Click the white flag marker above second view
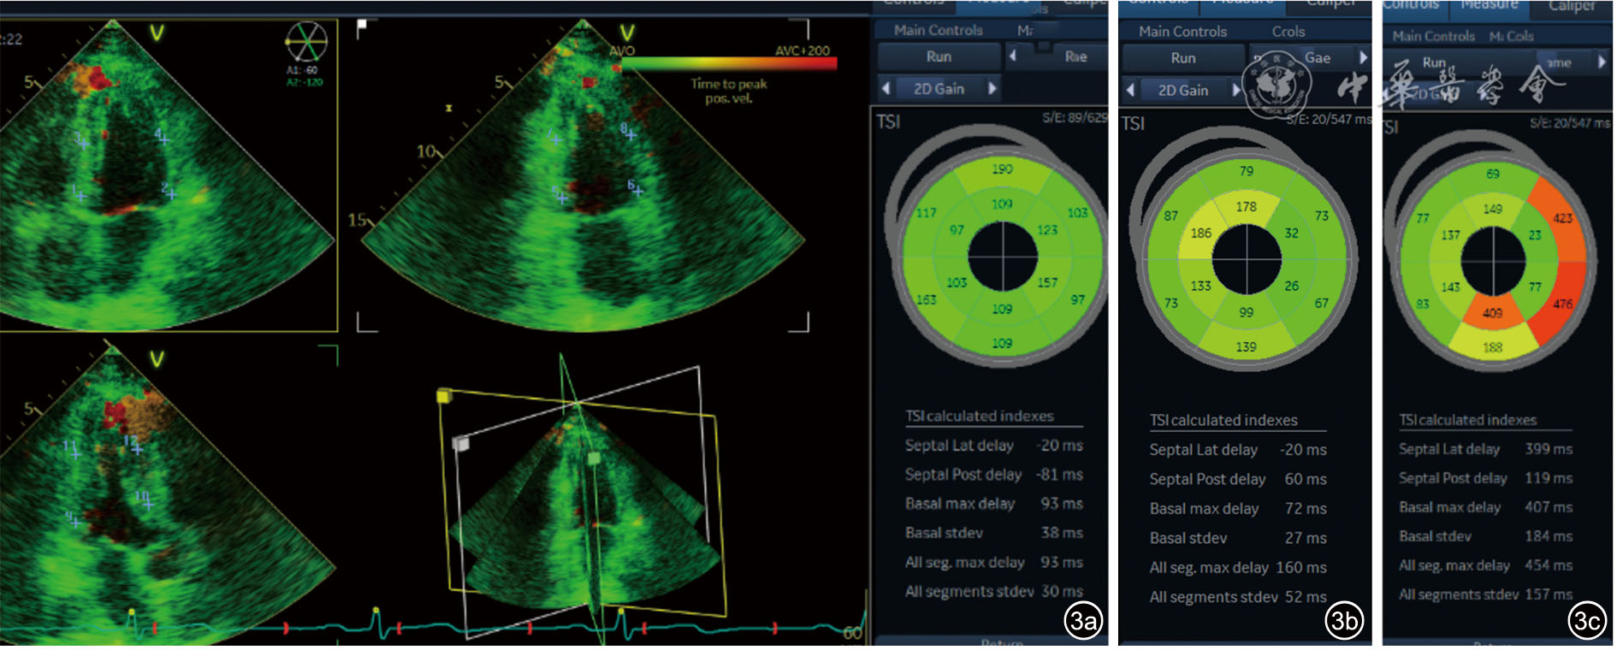This screenshot has width=1617, height=650. (x=362, y=25)
